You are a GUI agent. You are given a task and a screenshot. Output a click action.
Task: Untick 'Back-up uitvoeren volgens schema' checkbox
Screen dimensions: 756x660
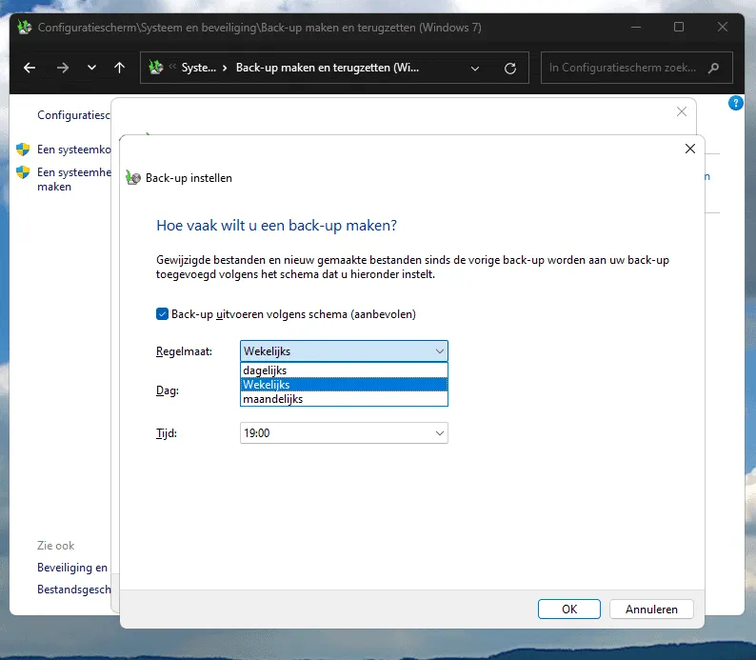point(162,313)
